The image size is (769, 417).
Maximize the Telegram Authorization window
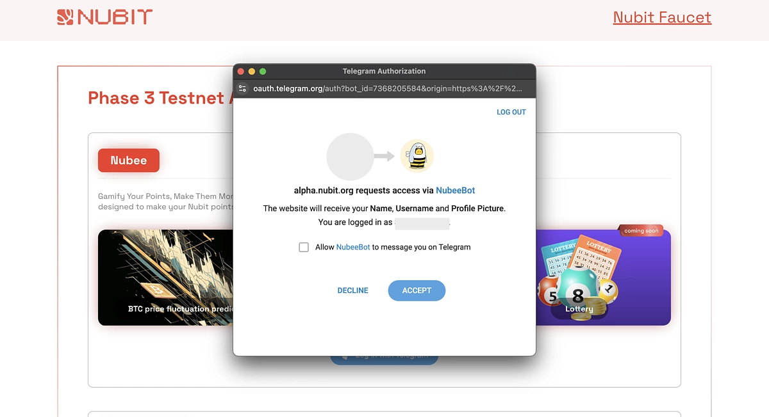click(263, 72)
